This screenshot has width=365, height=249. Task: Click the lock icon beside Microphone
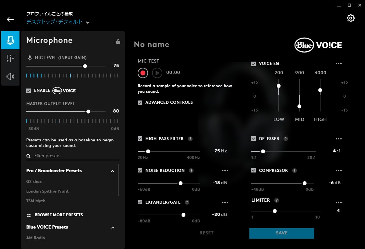click(x=118, y=41)
